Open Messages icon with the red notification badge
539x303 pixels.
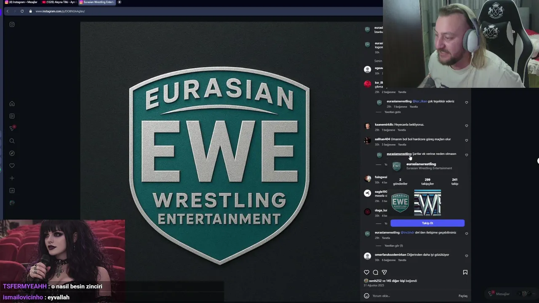coord(12,128)
